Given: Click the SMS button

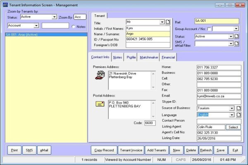Looking at the screenshot, I should coord(29,150).
